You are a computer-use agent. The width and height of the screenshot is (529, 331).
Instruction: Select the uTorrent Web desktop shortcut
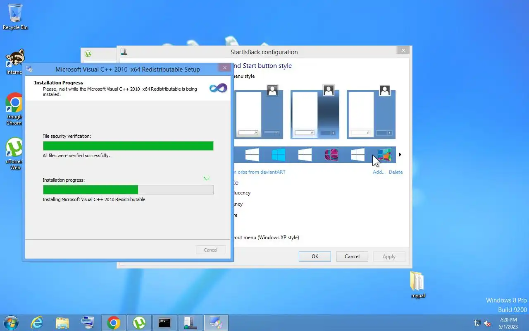14,154
